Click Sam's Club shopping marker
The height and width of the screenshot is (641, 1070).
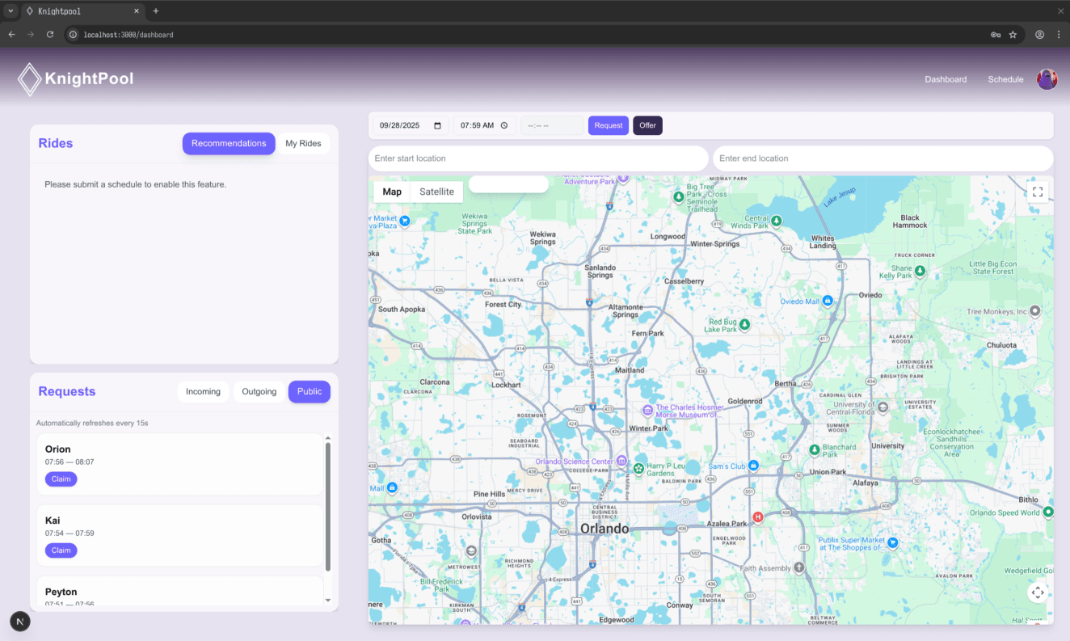coord(753,466)
